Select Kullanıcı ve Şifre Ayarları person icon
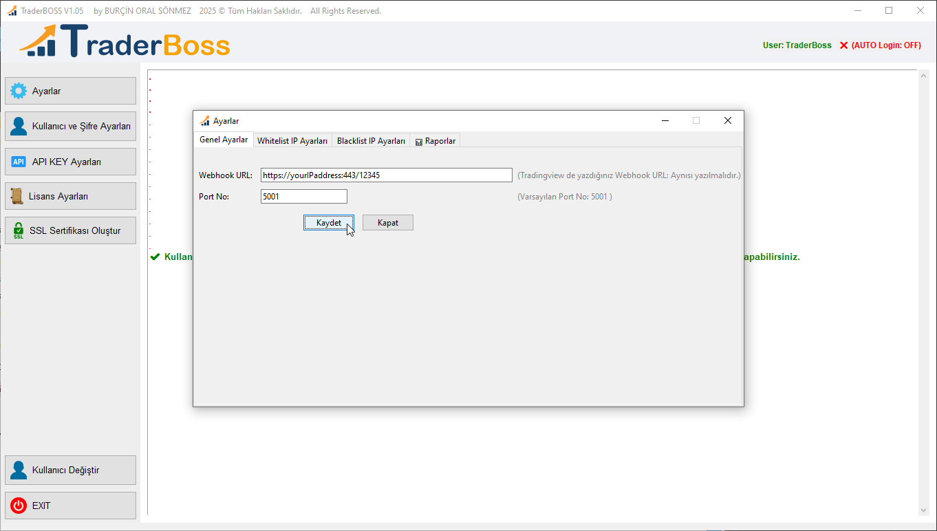This screenshot has width=937, height=531. [x=18, y=126]
